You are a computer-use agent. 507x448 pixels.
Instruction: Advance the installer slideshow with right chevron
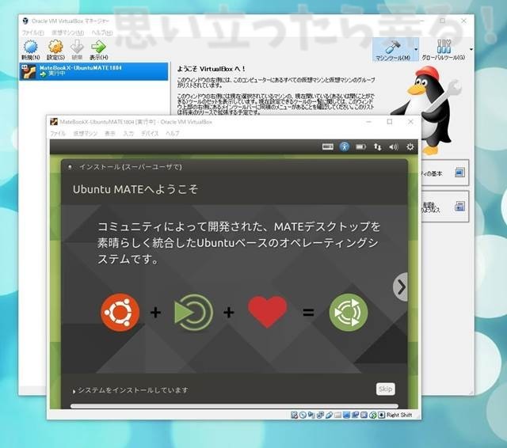click(x=401, y=287)
